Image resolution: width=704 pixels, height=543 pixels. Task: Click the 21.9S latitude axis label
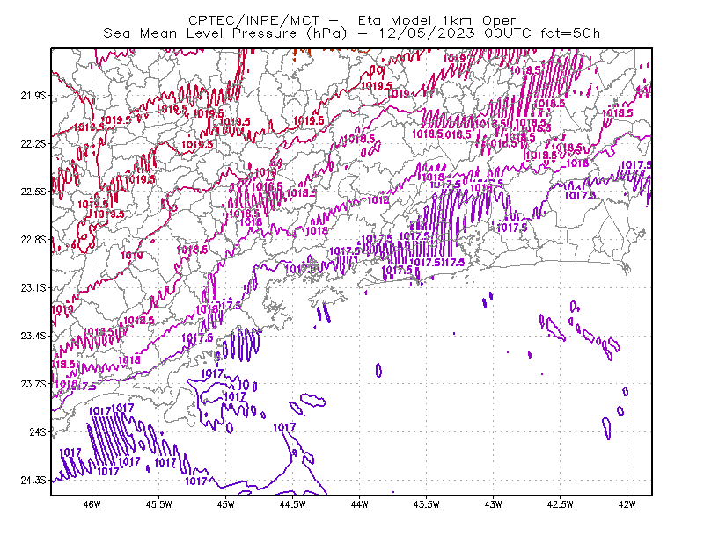tap(33, 96)
